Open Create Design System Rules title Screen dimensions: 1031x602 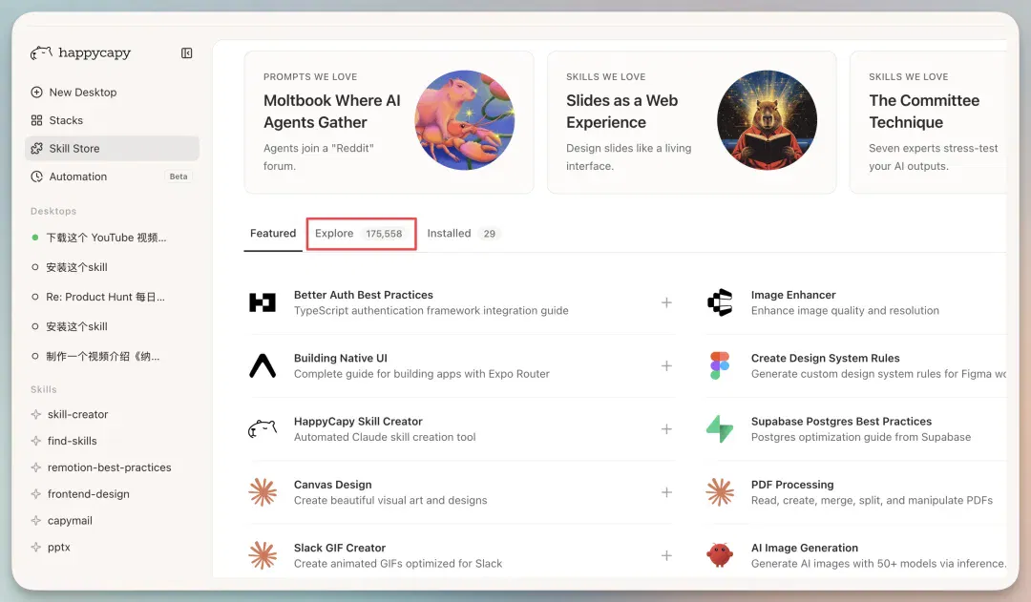[x=825, y=358]
